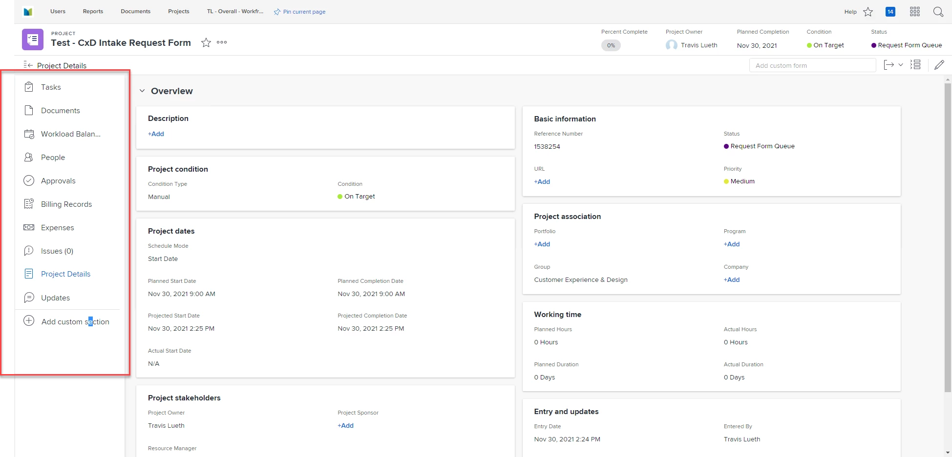Click the plus icon for custom section
Screen dimensions: 952x457
coord(29,321)
